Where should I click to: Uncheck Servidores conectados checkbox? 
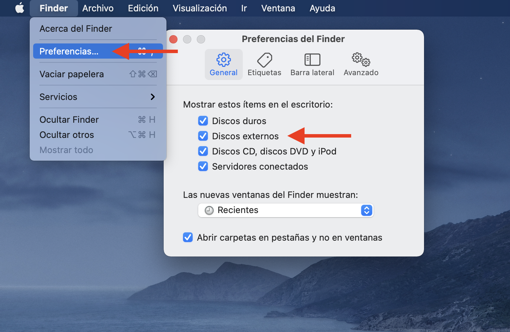click(203, 167)
